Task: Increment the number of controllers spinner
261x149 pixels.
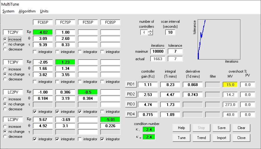Action: (x=150, y=31)
